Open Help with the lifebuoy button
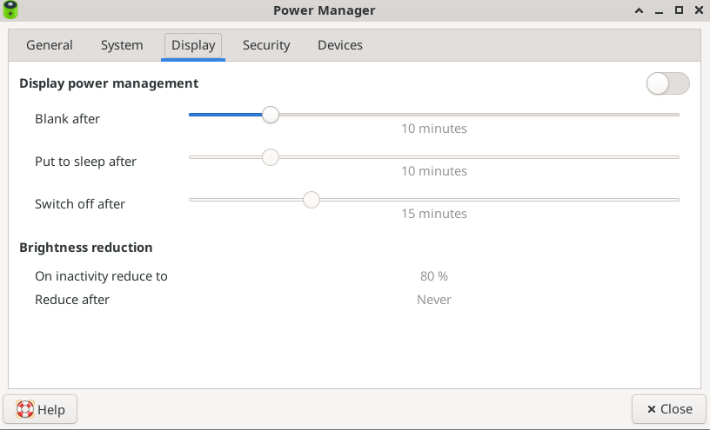Image resolution: width=710 pixels, height=430 pixels. (40, 409)
